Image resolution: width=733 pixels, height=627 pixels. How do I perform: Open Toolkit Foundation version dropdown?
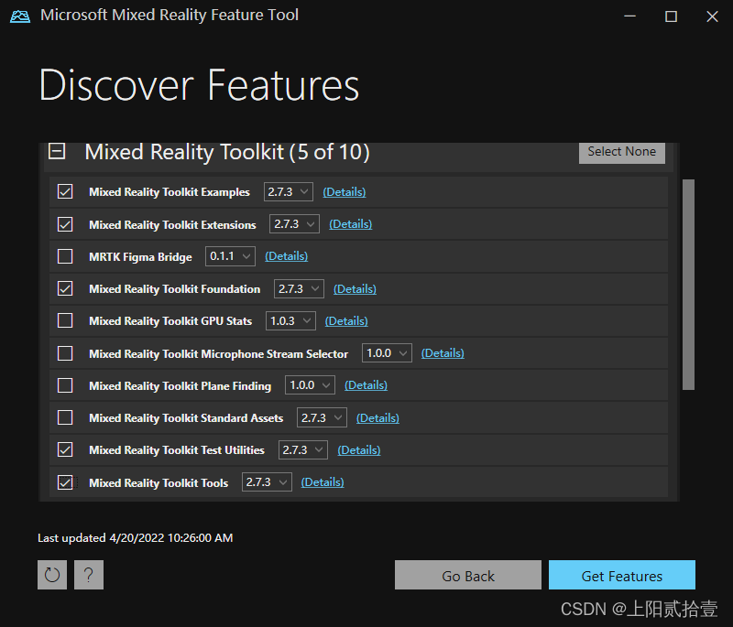(x=299, y=289)
